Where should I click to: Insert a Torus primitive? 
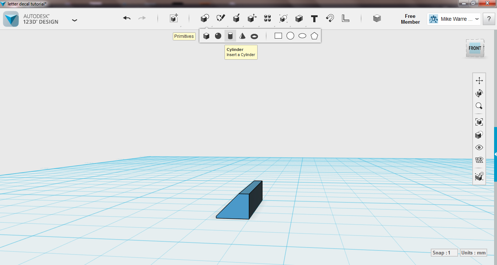click(254, 36)
